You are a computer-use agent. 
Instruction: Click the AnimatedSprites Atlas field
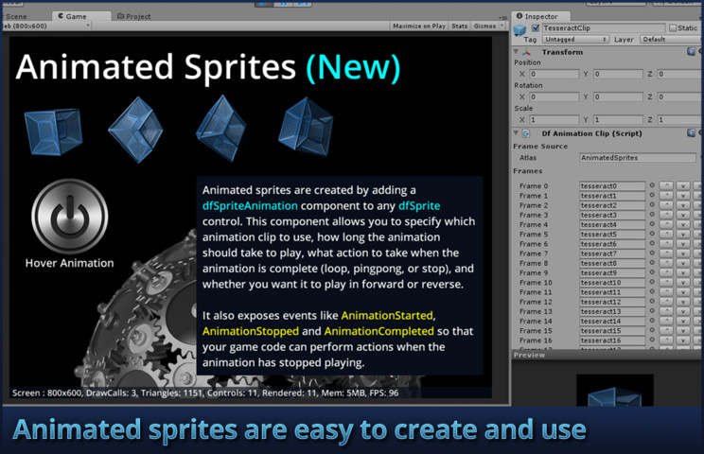(x=638, y=157)
